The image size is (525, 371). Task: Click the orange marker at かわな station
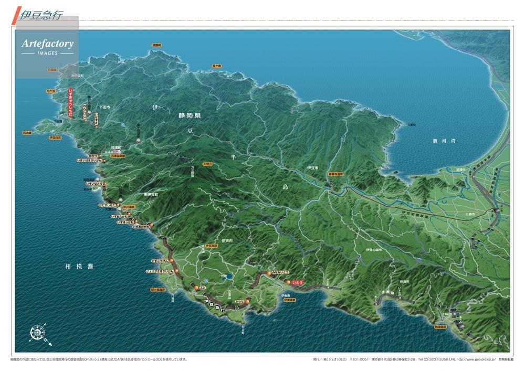click(x=247, y=302)
